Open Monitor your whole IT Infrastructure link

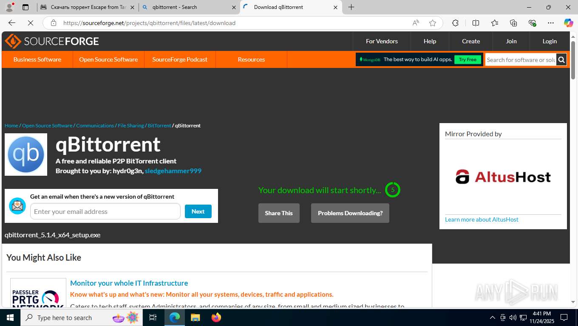click(x=129, y=283)
